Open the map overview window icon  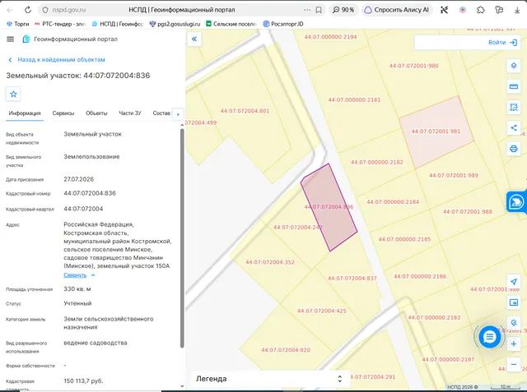(514, 302)
